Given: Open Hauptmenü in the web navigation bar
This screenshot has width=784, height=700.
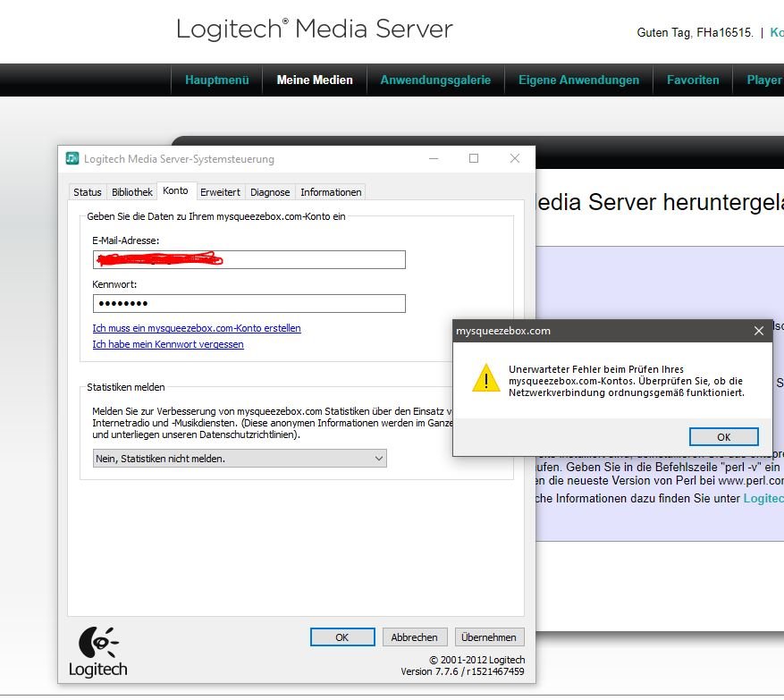Looking at the screenshot, I should coord(216,80).
